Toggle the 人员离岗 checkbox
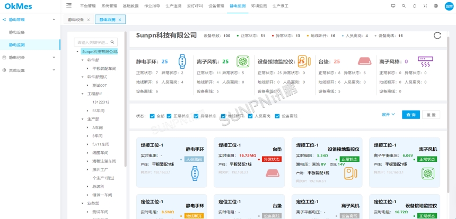The image size is (456, 219). click(250, 116)
